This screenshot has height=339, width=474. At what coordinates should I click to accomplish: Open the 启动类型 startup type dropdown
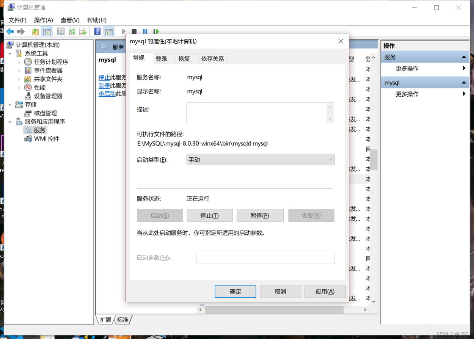261,160
